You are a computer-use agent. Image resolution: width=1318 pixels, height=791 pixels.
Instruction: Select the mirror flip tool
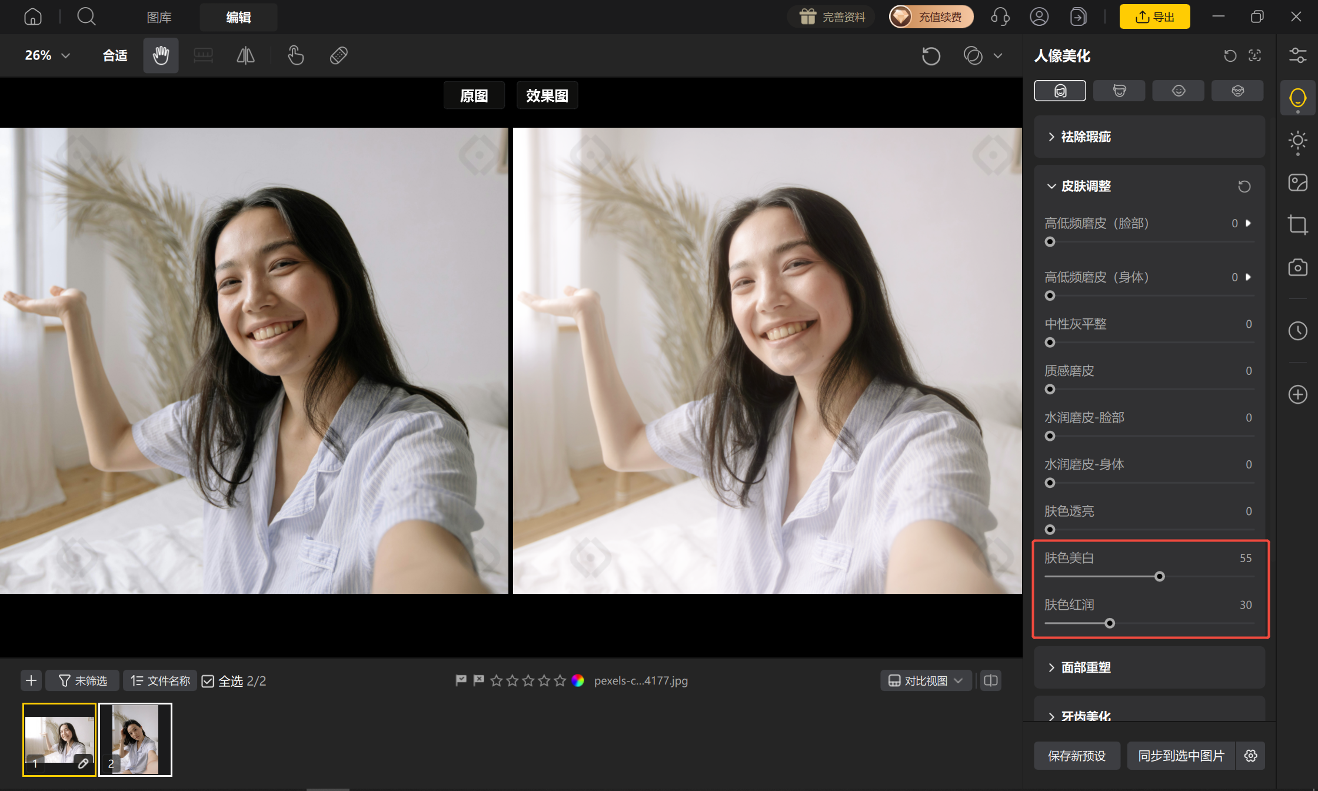point(245,55)
